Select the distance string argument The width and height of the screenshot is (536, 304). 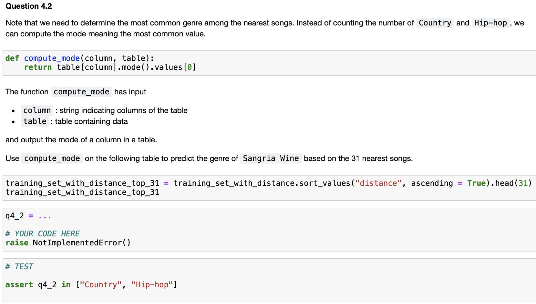pyautogui.click(x=378, y=183)
